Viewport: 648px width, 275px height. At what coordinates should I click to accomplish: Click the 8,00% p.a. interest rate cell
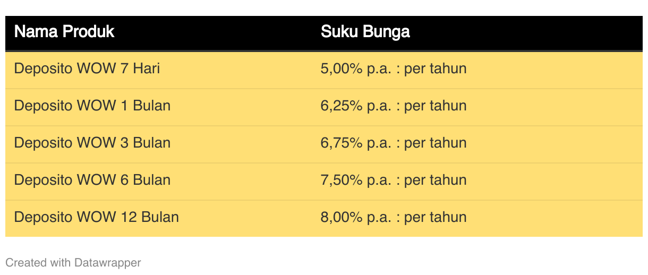[x=394, y=218]
